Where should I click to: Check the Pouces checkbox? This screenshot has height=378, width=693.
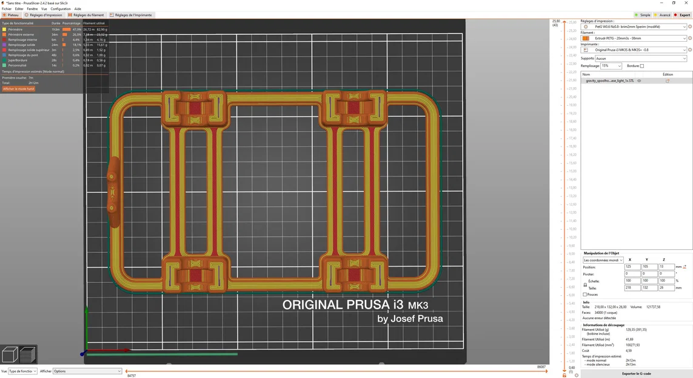point(585,295)
